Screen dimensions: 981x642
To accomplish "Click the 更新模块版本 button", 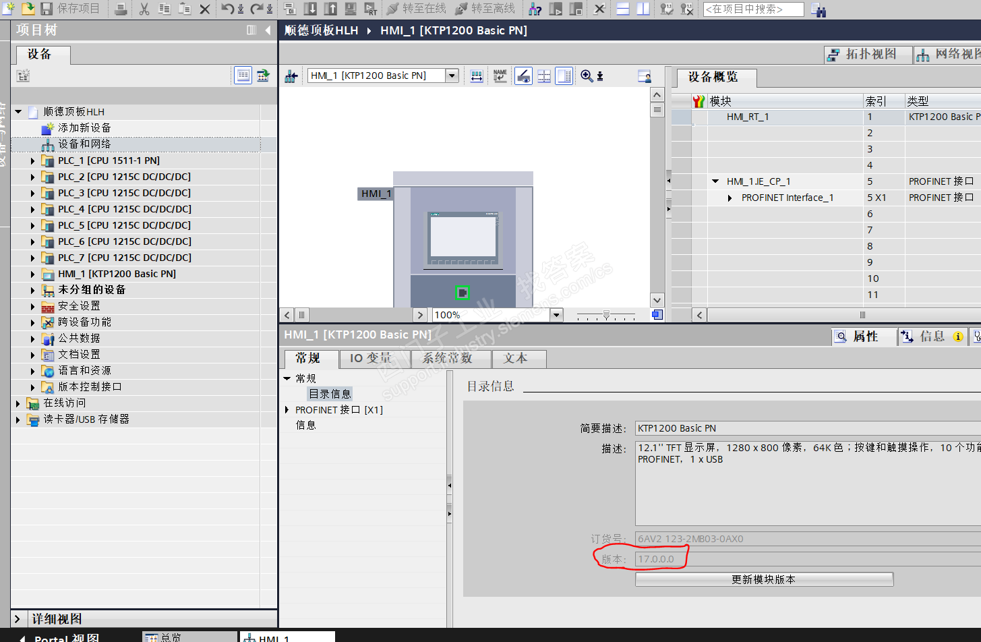I will pyautogui.click(x=764, y=579).
